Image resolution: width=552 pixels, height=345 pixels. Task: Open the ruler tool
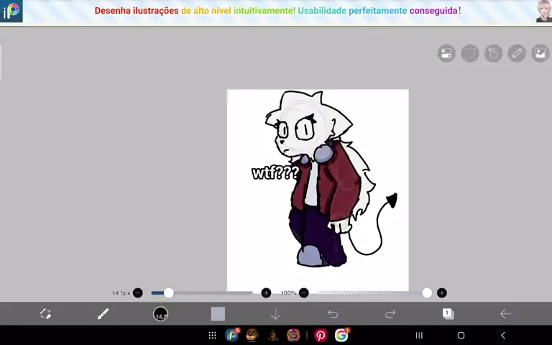[517, 53]
